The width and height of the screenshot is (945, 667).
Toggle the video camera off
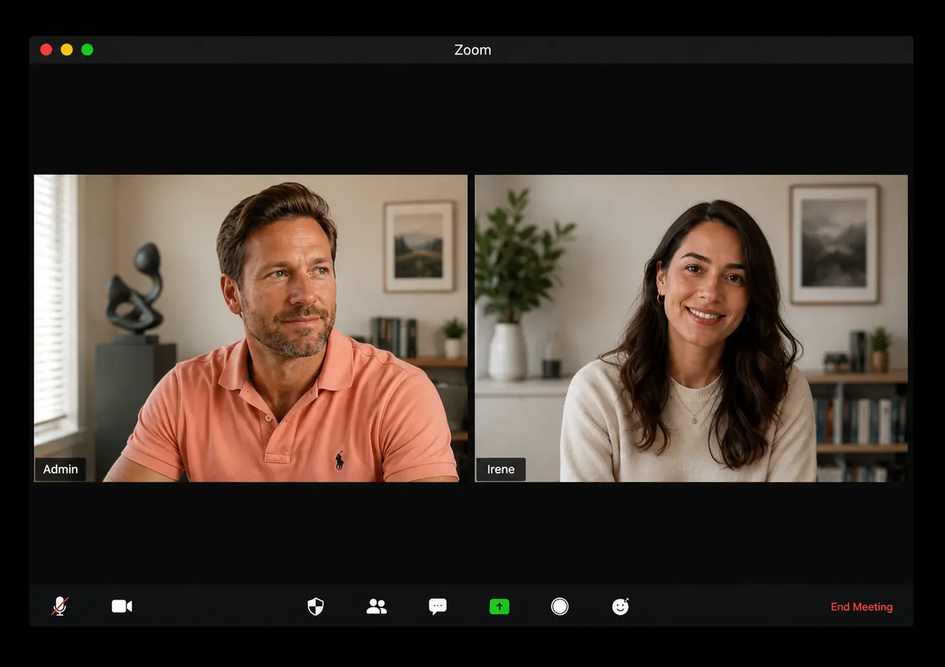pos(122,606)
